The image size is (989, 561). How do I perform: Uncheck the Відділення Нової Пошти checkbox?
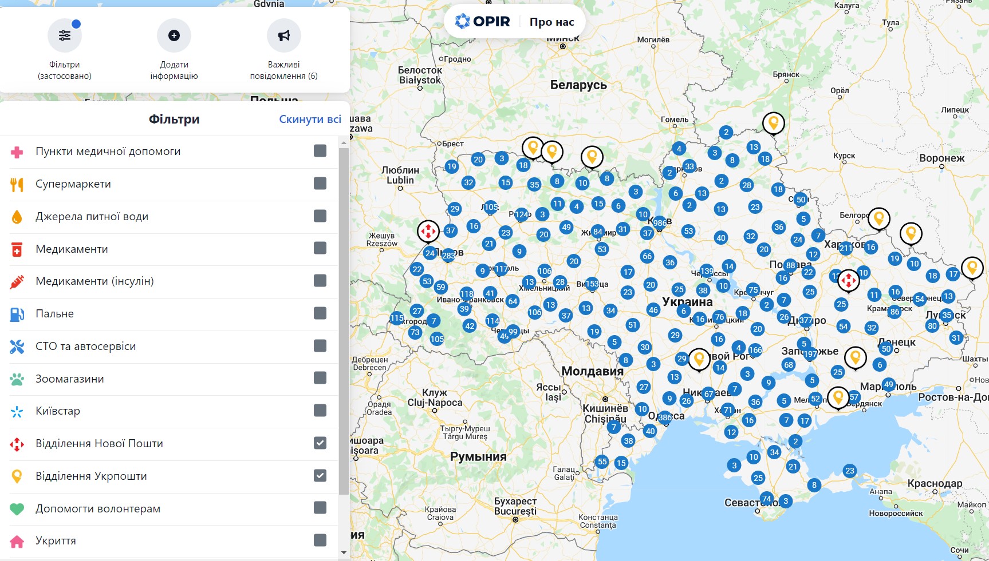pyautogui.click(x=319, y=443)
